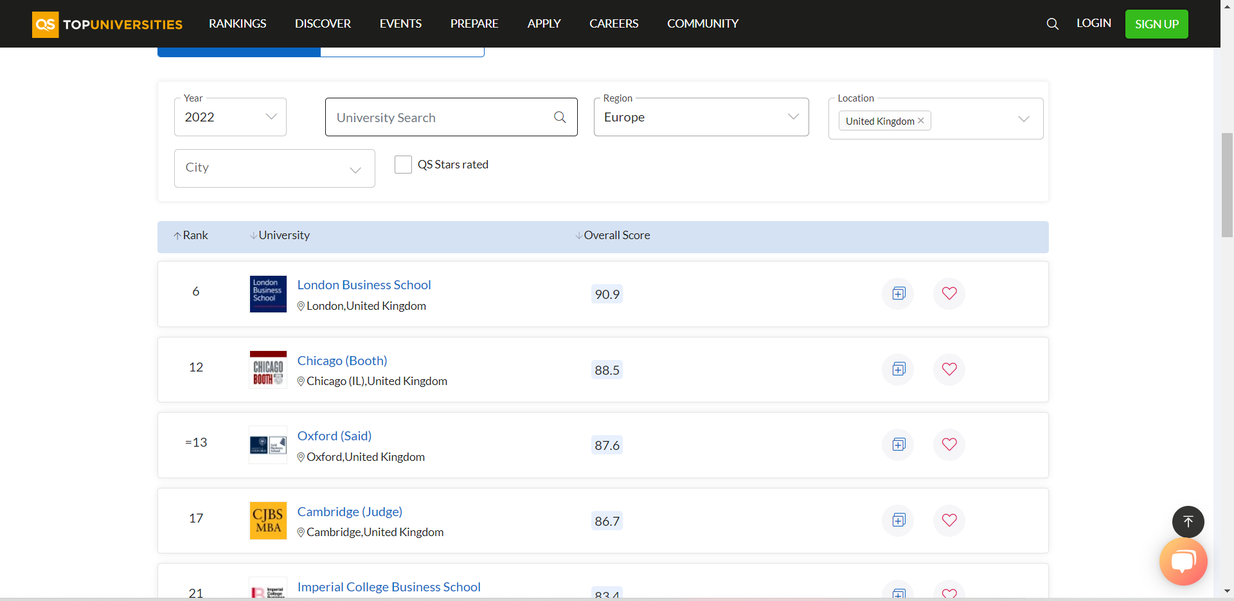This screenshot has width=1234, height=601.
Task: Open the London Business School link
Action: click(364, 285)
